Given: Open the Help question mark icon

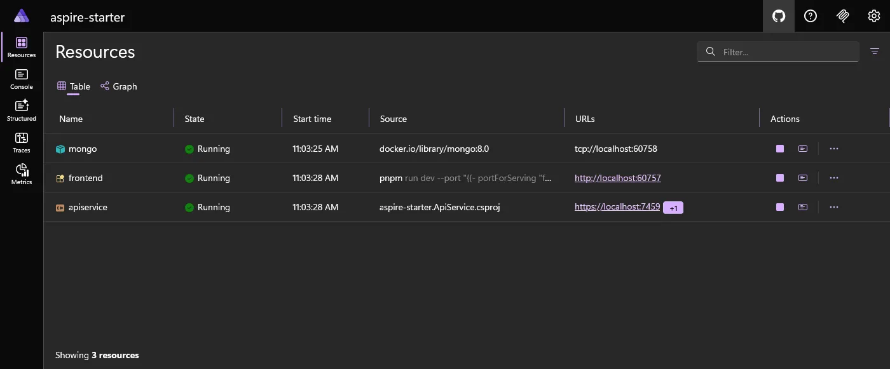Looking at the screenshot, I should pos(810,16).
